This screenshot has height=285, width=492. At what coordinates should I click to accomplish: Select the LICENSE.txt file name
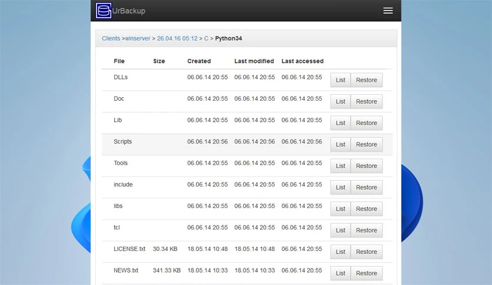click(129, 249)
